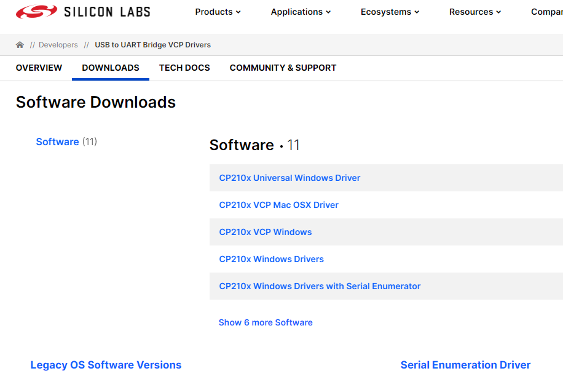Open the Company menu at the edge
Viewport: 563px width, 371px height.
(547, 12)
